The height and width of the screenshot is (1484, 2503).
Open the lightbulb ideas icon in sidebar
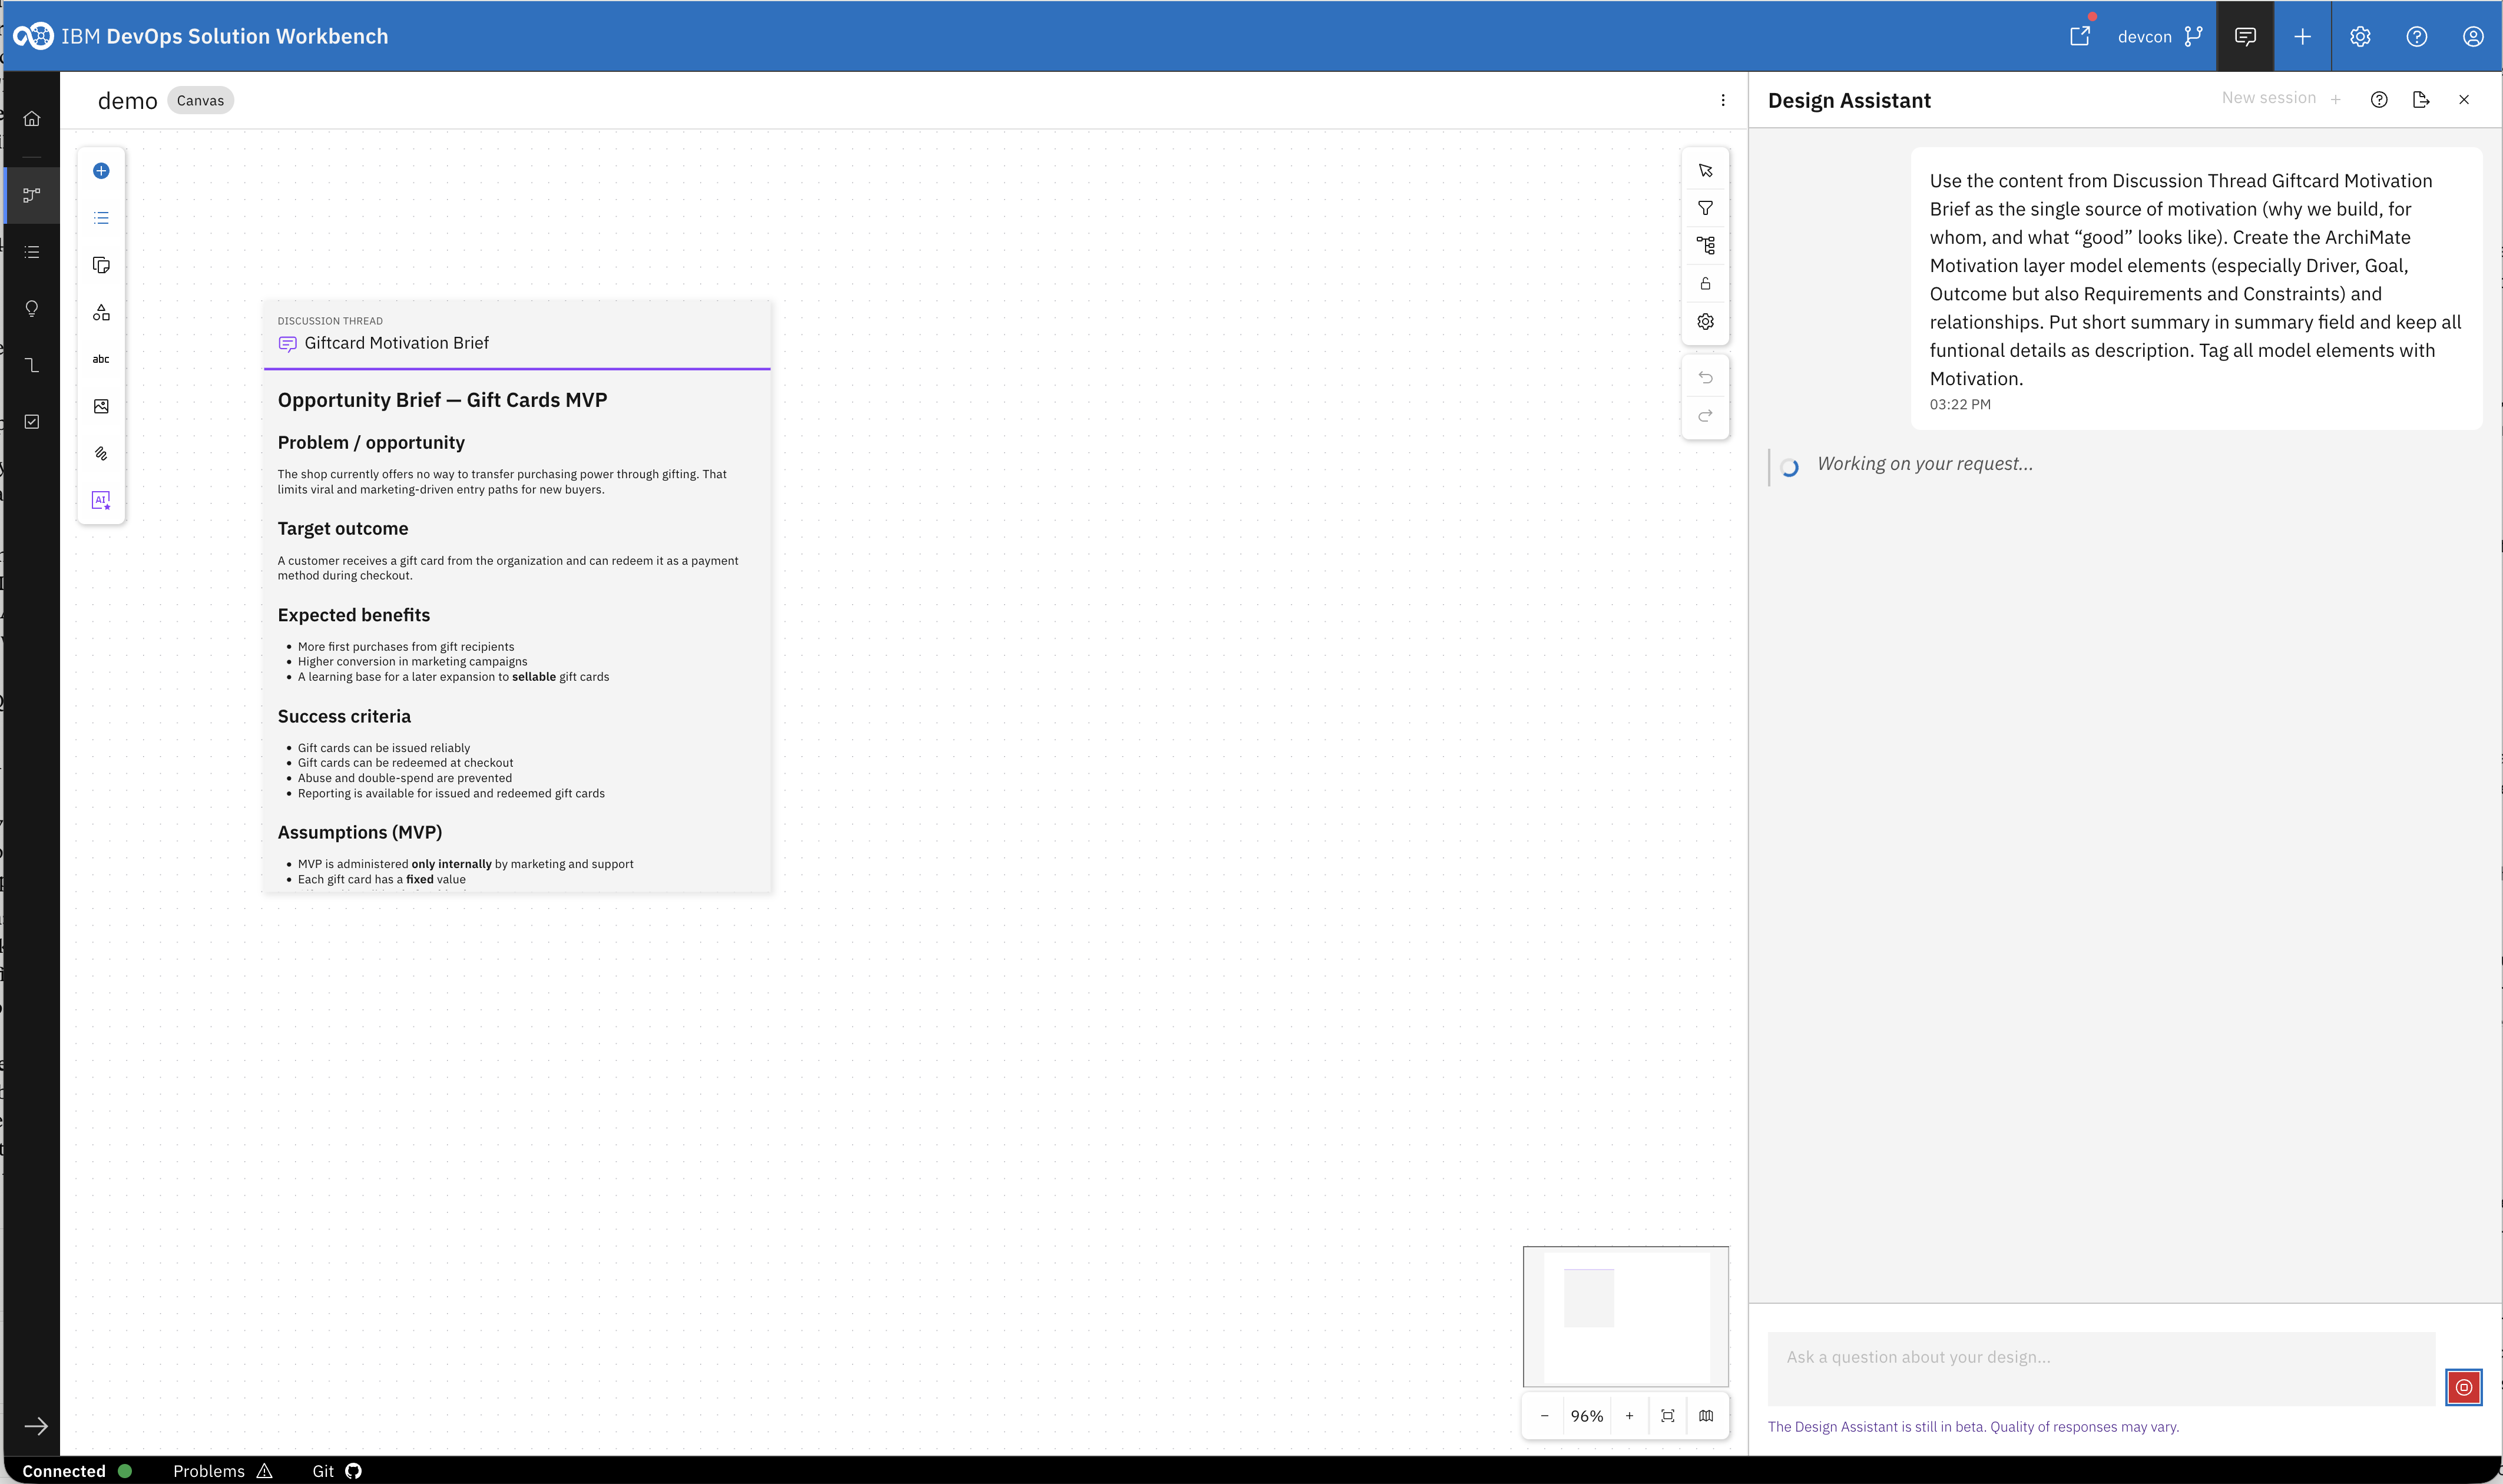[32, 309]
